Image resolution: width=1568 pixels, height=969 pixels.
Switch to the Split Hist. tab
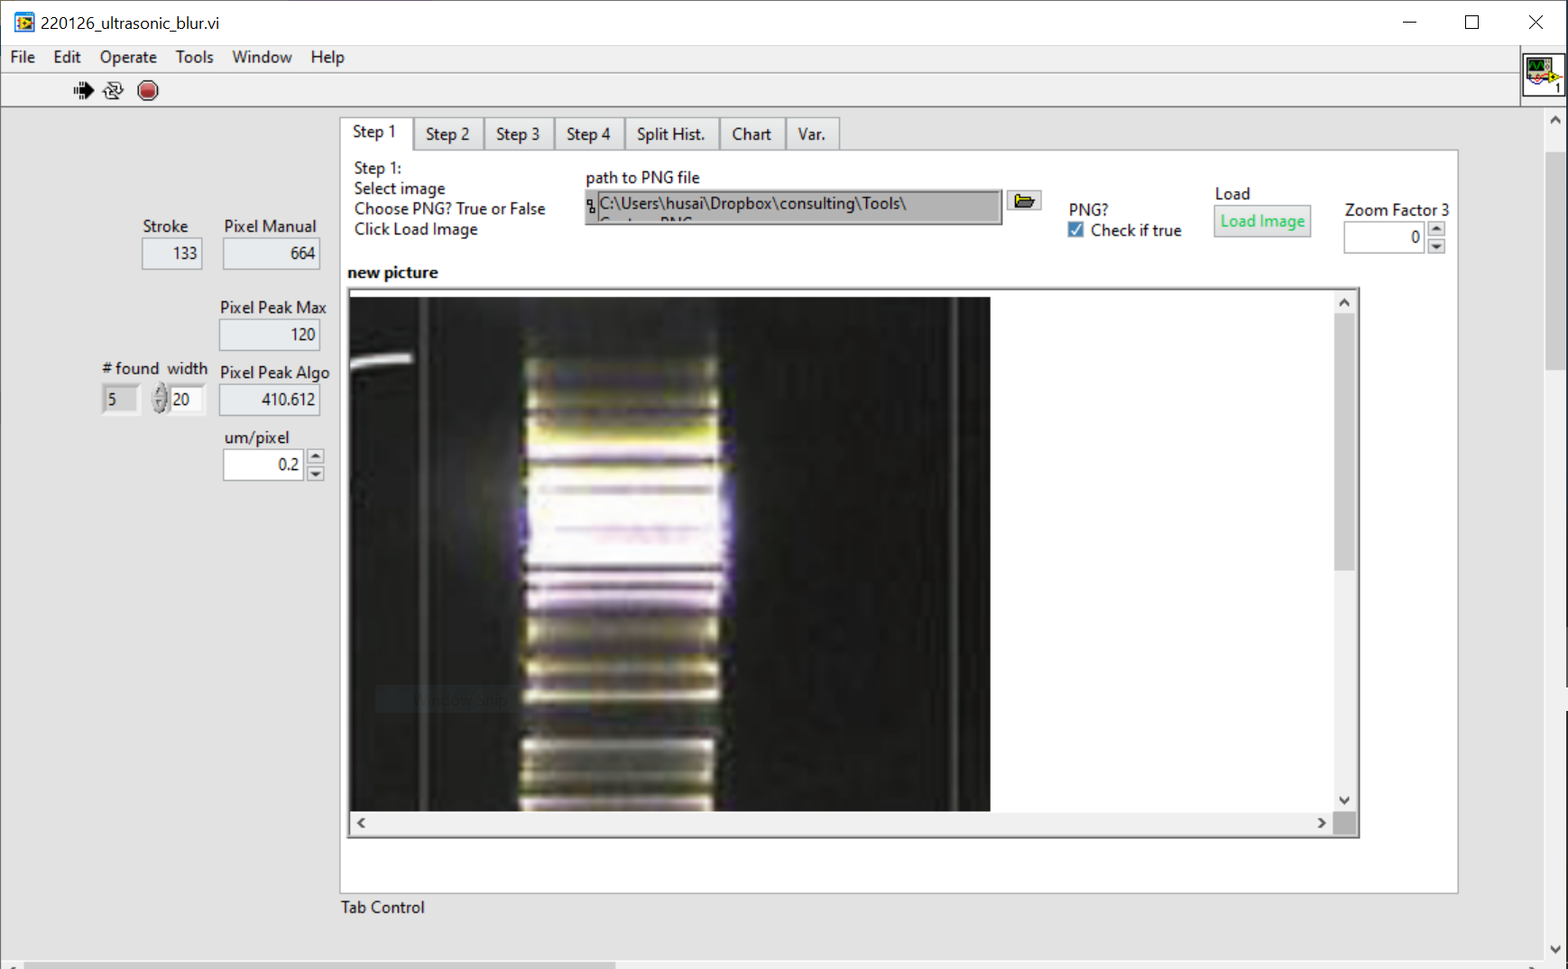click(670, 134)
